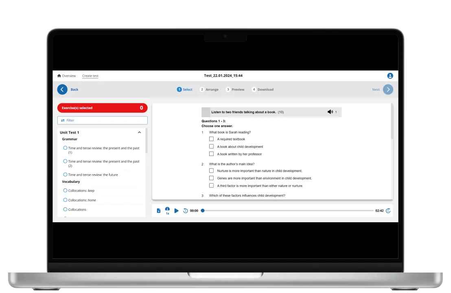Click the Exercise(s) selected red bar
Viewport: 451px width, 293px height.
click(103, 108)
